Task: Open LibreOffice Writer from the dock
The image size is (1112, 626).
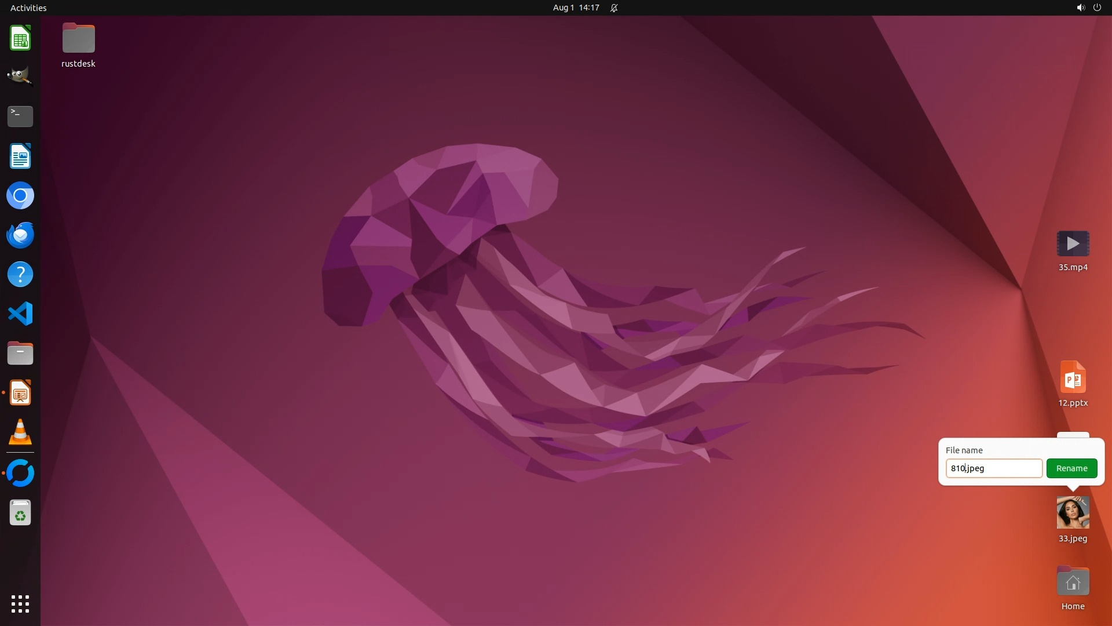Action: (x=20, y=156)
